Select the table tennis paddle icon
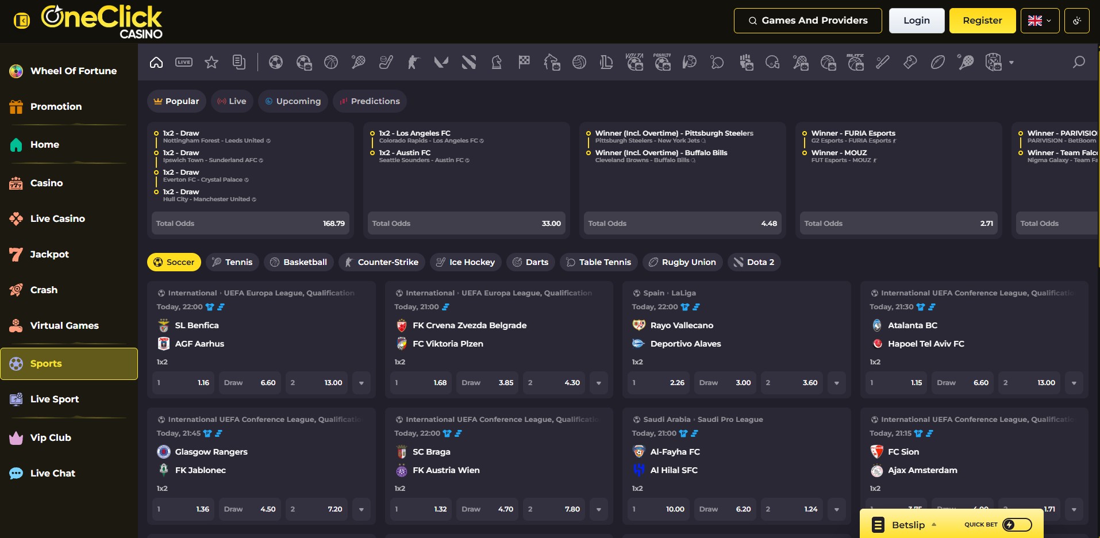This screenshot has height=538, width=1100. click(x=717, y=62)
